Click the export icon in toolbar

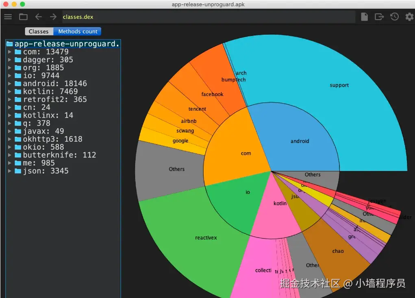pyautogui.click(x=379, y=17)
